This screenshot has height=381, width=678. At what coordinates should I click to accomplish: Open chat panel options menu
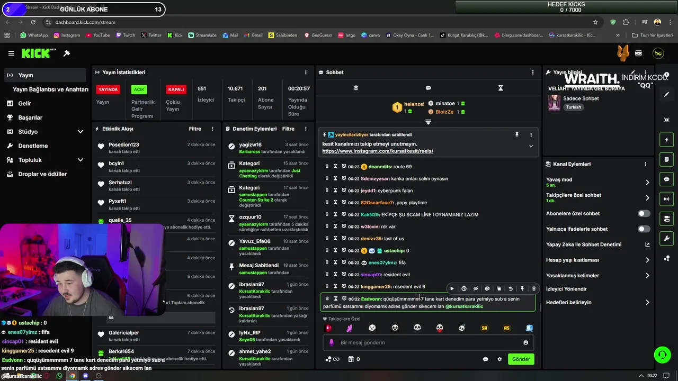pos(533,72)
